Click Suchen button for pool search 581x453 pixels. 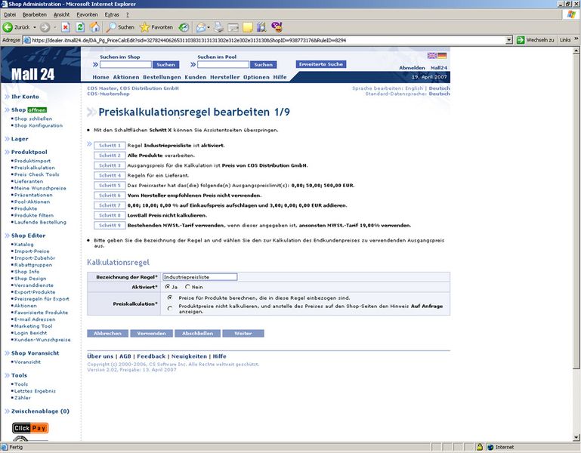(263, 64)
